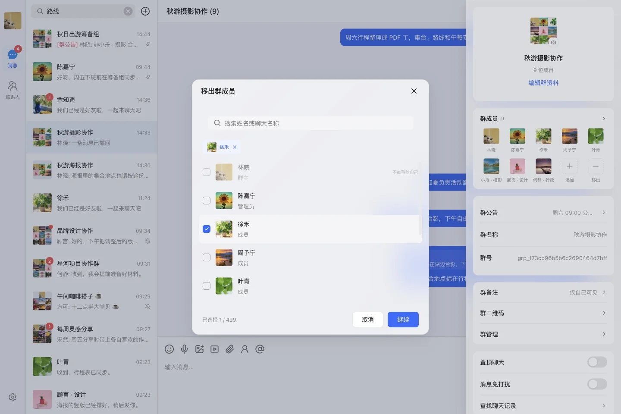Open the 品牌设计协作 conversation
621x414 pixels.
click(91, 235)
